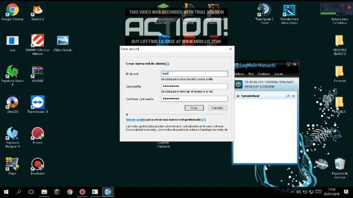This screenshot has width=353, height=198.
Task: Open Papelera de reciclaje
Action: (x=340, y=168)
